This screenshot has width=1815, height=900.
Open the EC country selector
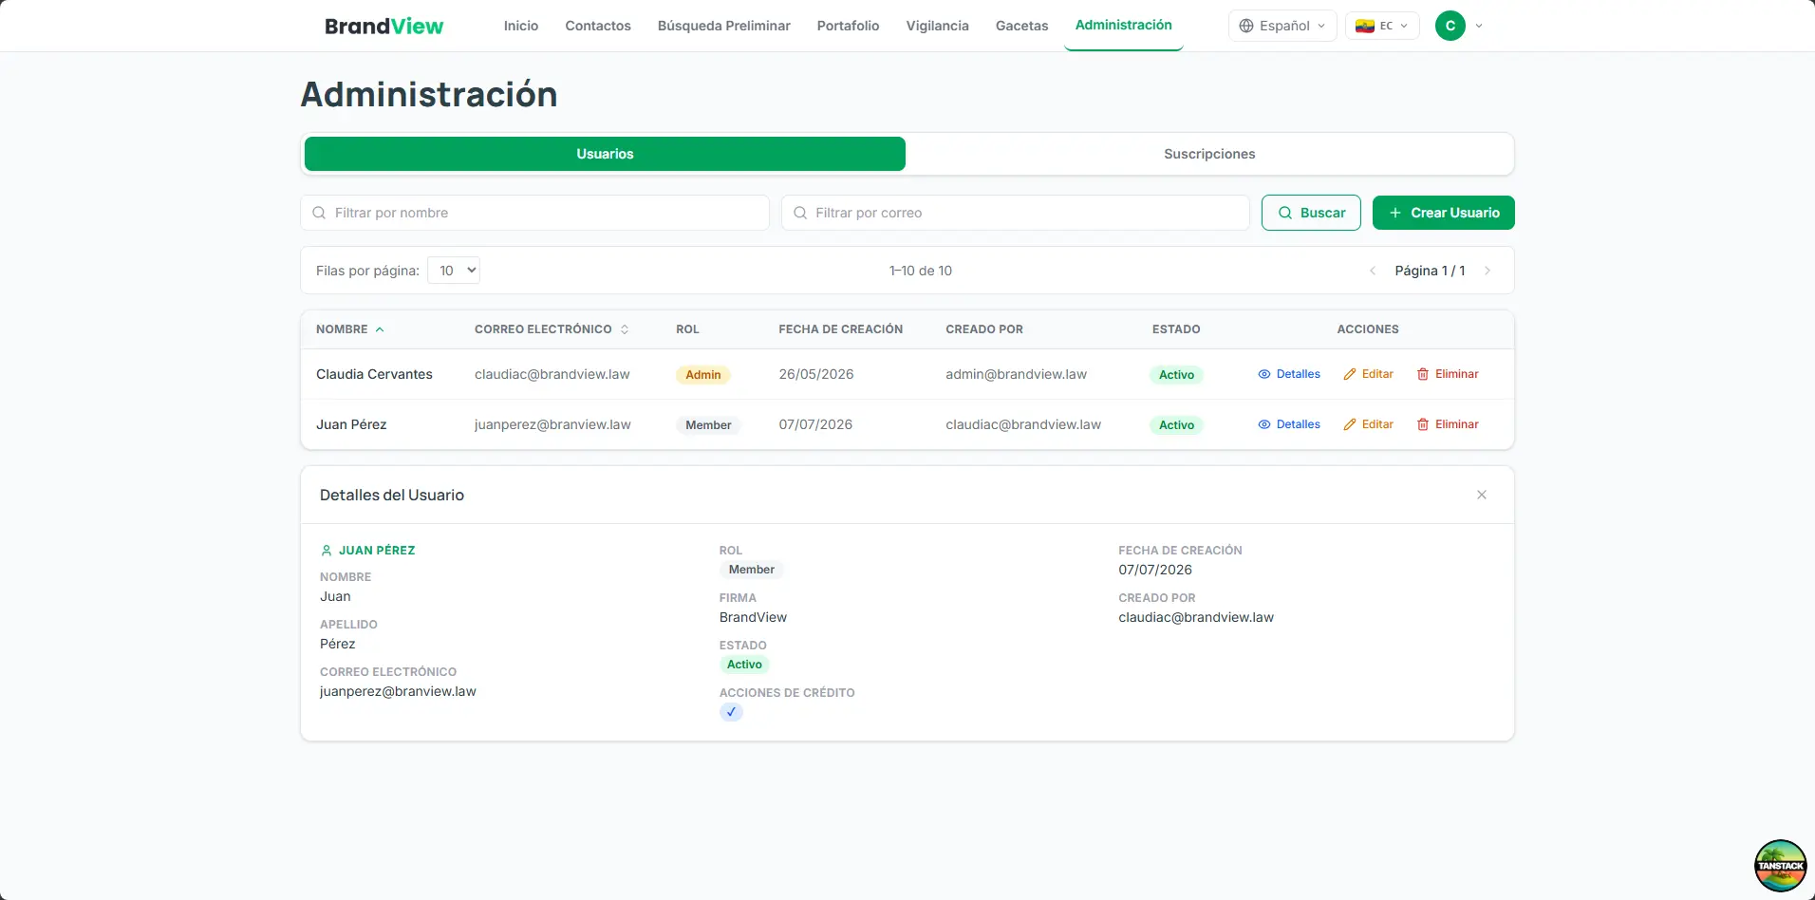point(1382,26)
